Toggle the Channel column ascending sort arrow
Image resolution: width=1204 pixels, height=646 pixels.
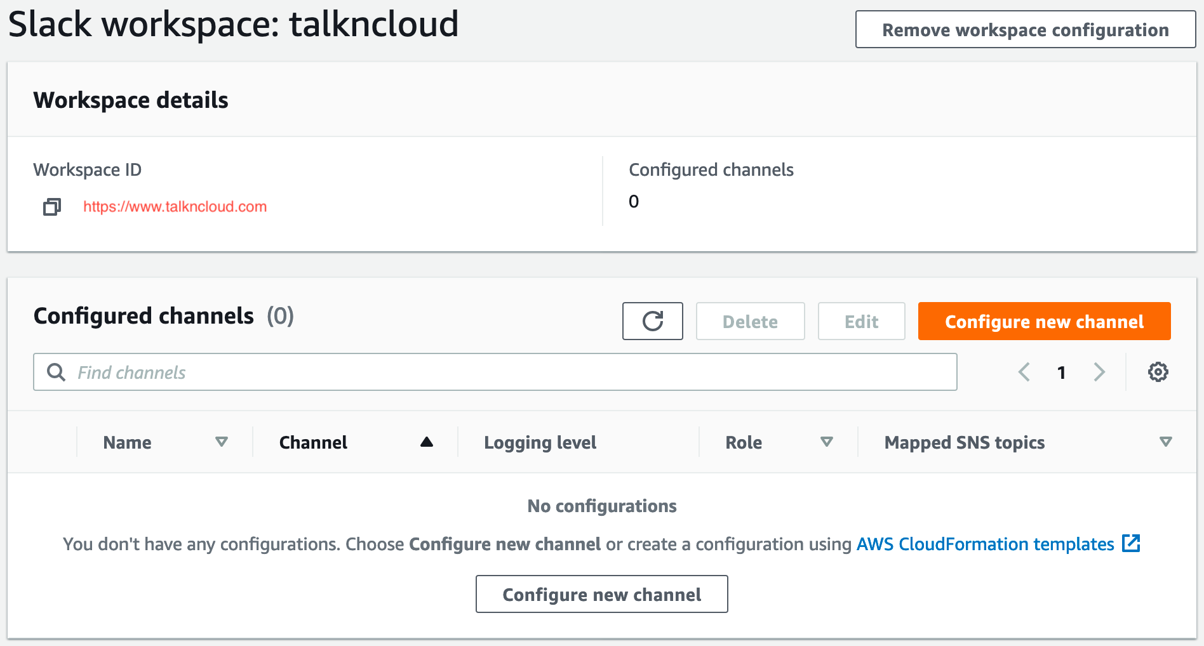(427, 442)
